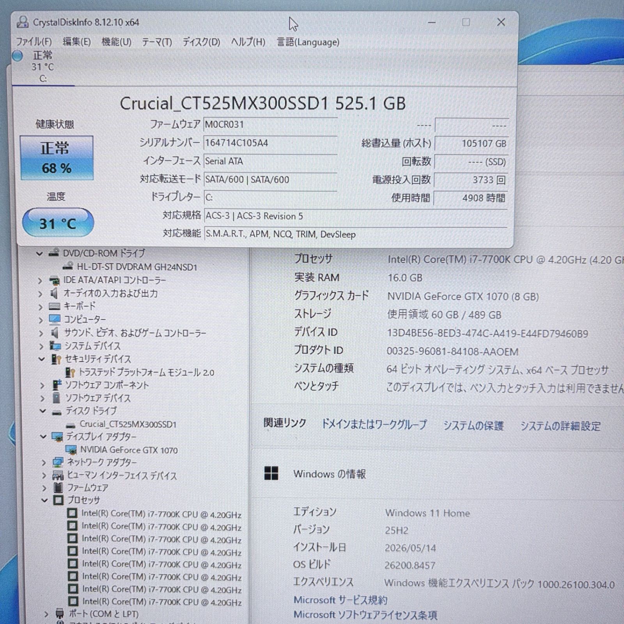Image resolution: width=624 pixels, height=624 pixels.
Task: Click the デバイス ID value text
Action: click(487, 333)
